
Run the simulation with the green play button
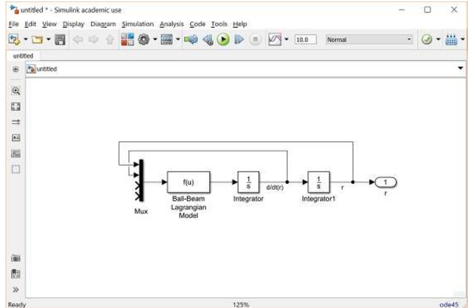pos(223,39)
